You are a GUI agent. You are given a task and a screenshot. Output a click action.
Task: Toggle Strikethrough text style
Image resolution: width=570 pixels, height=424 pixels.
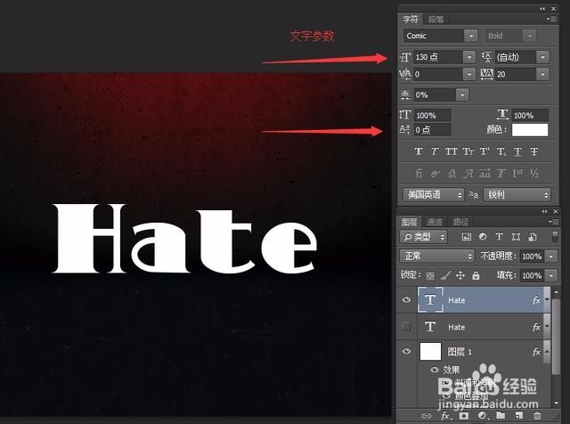pyautogui.click(x=534, y=151)
